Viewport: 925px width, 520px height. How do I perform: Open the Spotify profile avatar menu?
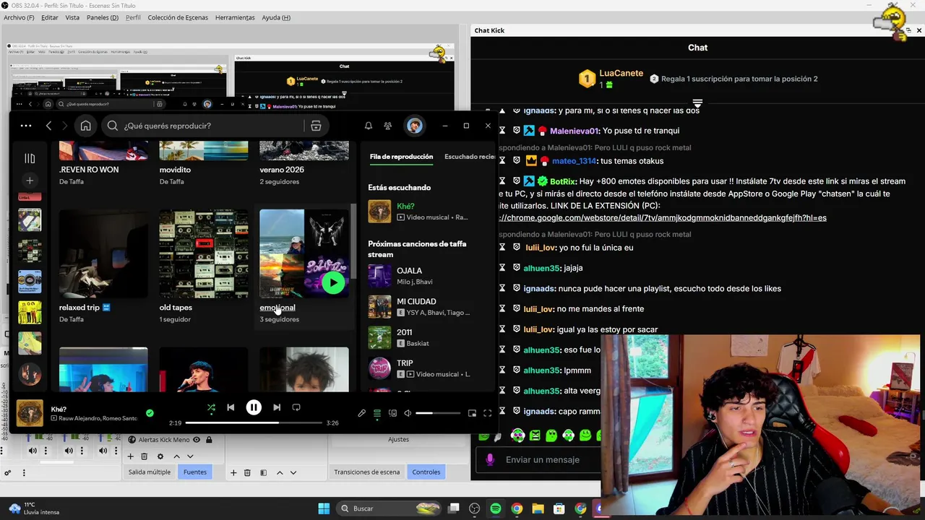click(x=414, y=126)
